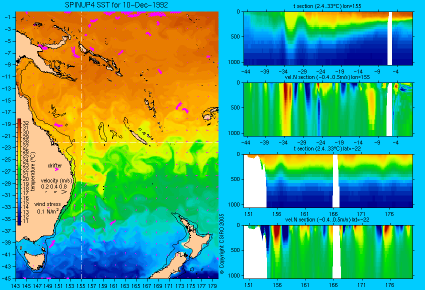
Task: Click the velocity arrow samples in legend
Action: (x=56, y=192)
